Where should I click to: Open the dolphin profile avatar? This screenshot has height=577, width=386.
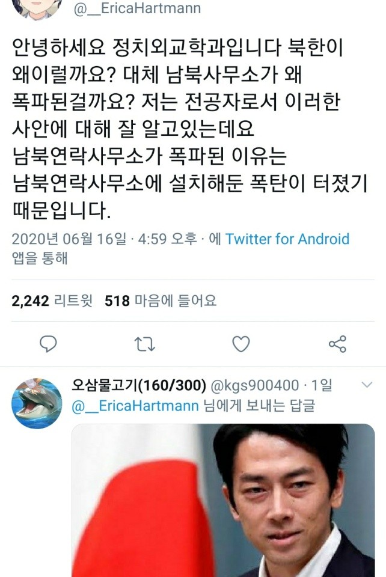tap(37, 403)
